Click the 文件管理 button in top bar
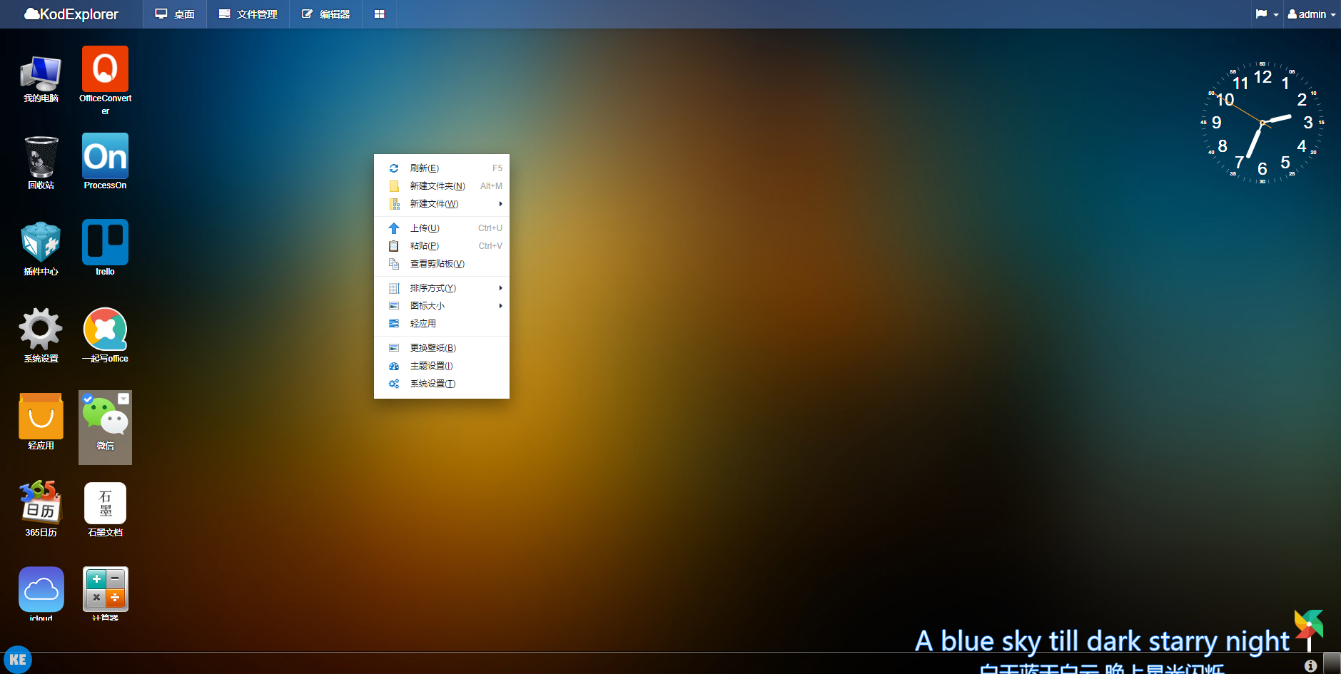 tap(248, 14)
